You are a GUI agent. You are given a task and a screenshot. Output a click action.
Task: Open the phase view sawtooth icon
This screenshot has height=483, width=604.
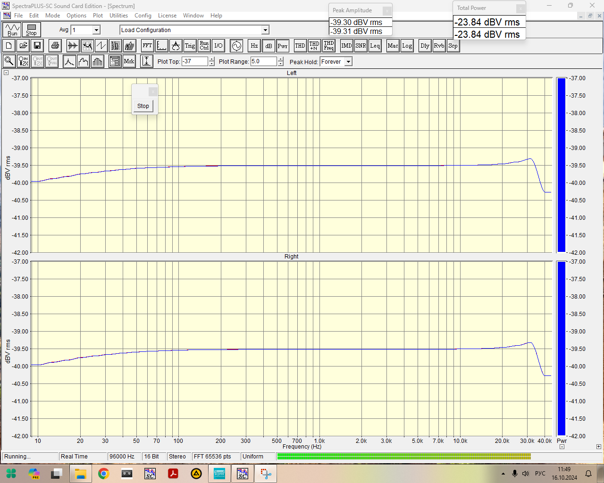coord(101,46)
